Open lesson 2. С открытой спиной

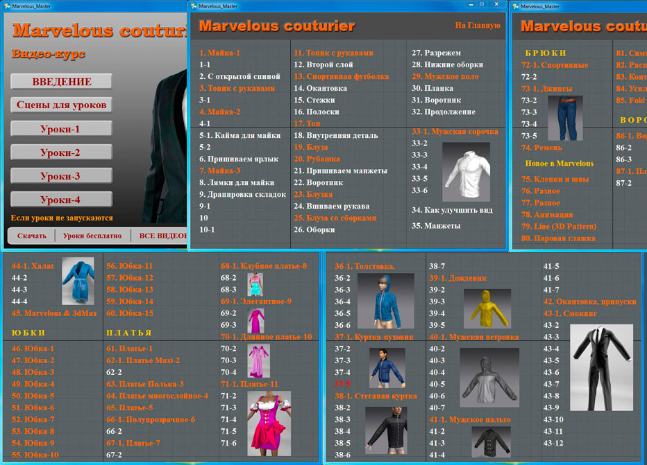[240, 76]
